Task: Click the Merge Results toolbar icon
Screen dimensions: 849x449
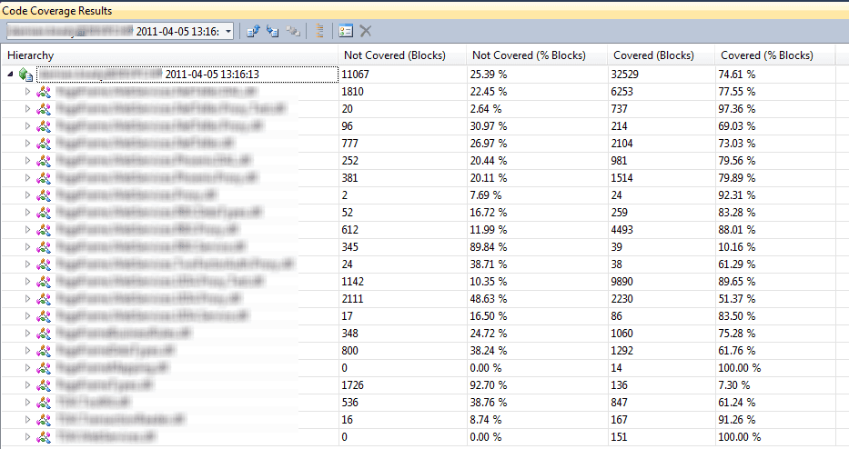Action: pyautogui.click(x=292, y=31)
